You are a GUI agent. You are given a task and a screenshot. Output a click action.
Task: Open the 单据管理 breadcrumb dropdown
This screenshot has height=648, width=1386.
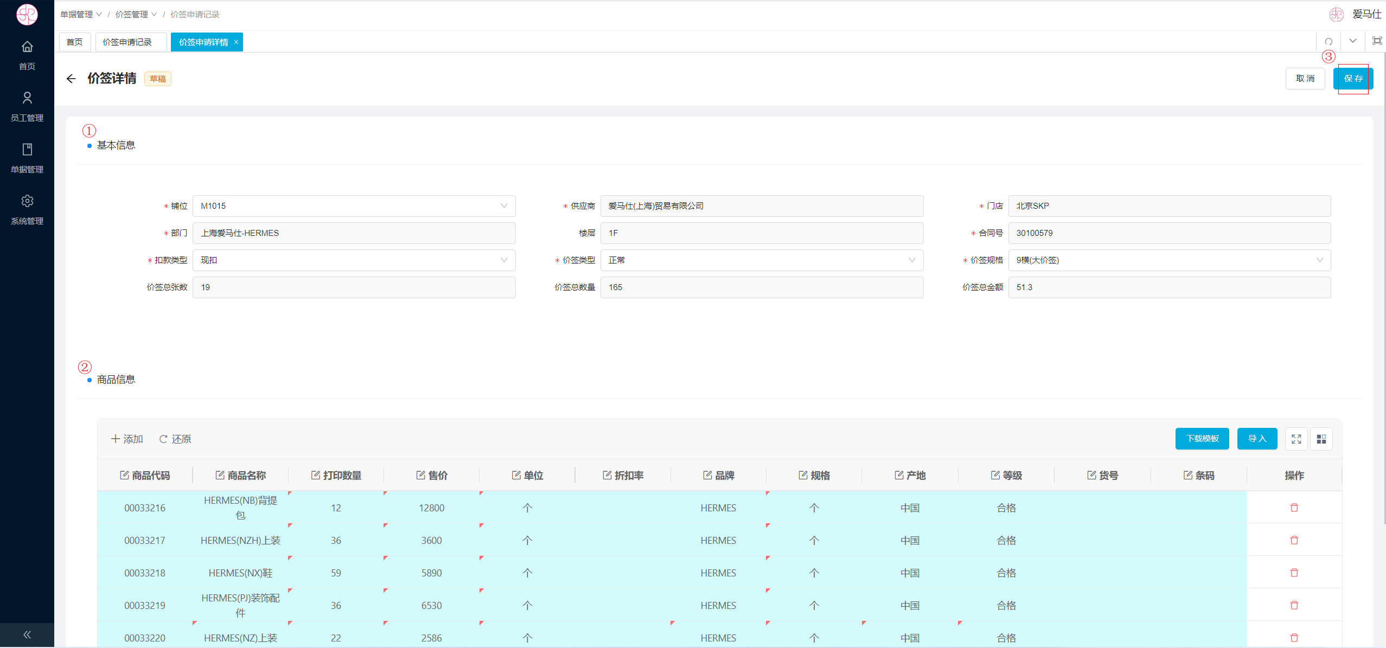pos(81,15)
